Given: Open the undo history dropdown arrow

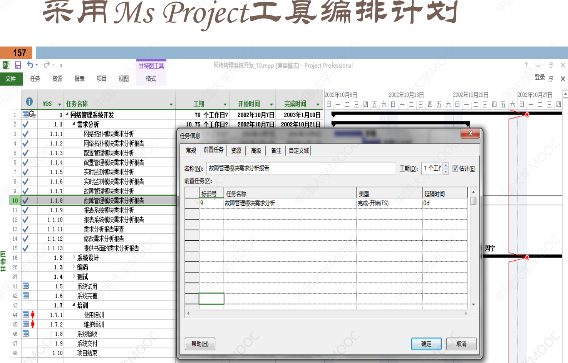Looking at the screenshot, I should coord(37,65).
